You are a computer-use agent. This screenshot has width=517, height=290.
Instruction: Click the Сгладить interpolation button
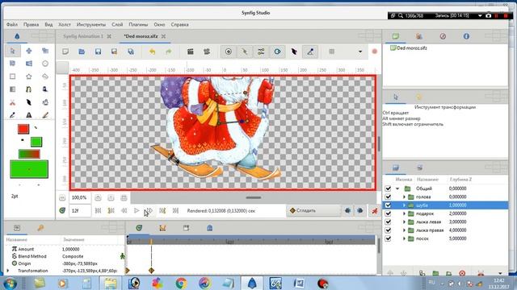coord(314,211)
